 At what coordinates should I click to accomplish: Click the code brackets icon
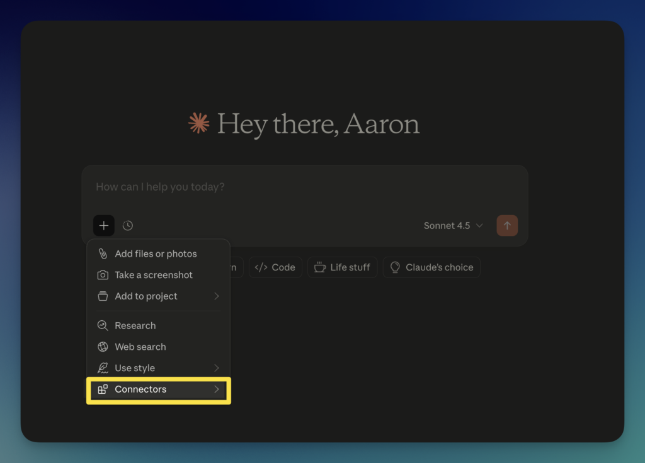tap(261, 267)
